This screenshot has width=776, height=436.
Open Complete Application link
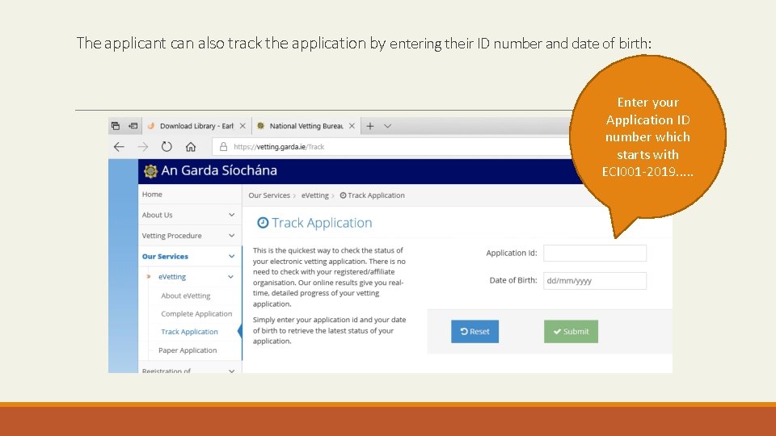[196, 314]
